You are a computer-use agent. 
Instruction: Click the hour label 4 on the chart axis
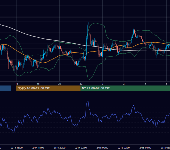(x=145, y=84)
